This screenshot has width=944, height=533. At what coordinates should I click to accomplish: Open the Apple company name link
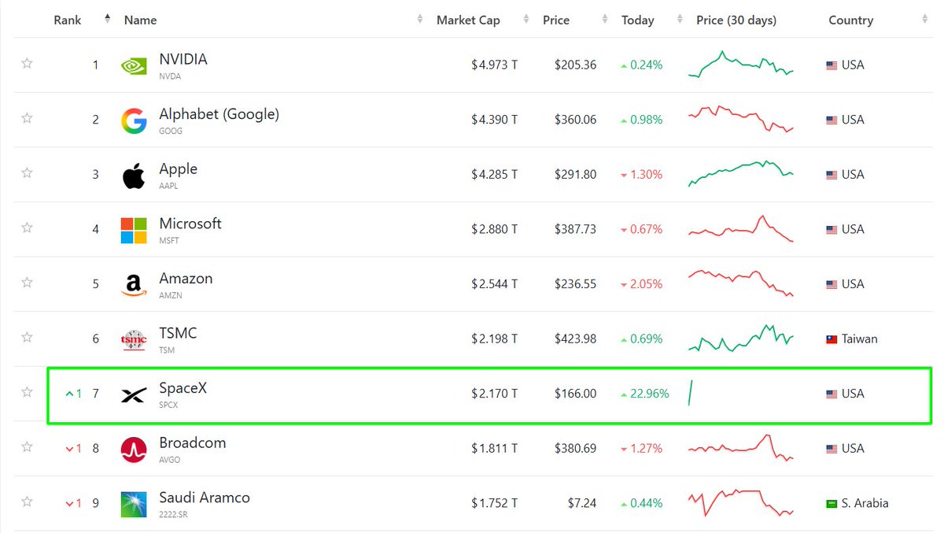178,168
